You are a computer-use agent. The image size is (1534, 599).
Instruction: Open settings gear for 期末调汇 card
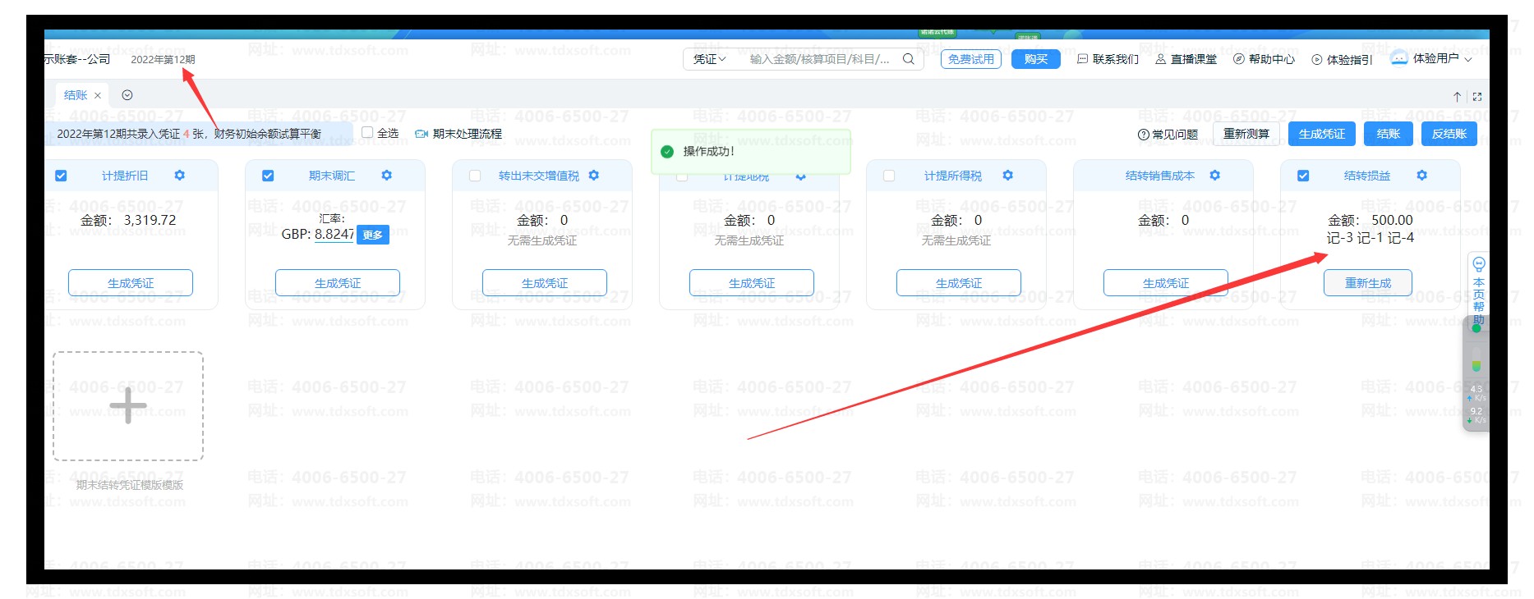coord(387,176)
